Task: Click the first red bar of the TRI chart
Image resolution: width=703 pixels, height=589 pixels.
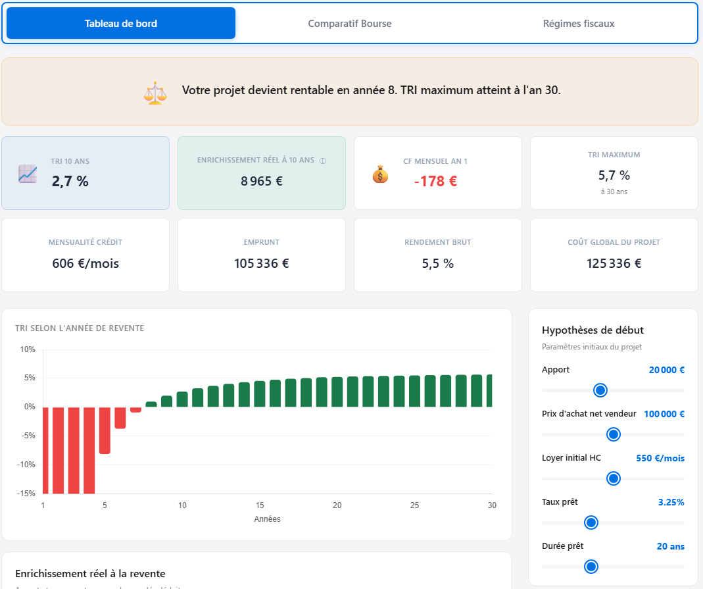Action: click(x=46, y=449)
